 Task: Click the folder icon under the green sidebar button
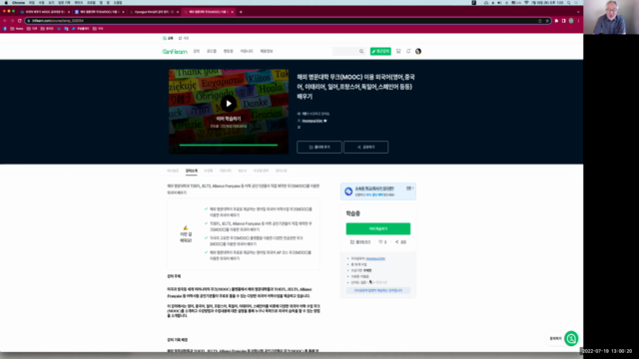click(x=352, y=242)
